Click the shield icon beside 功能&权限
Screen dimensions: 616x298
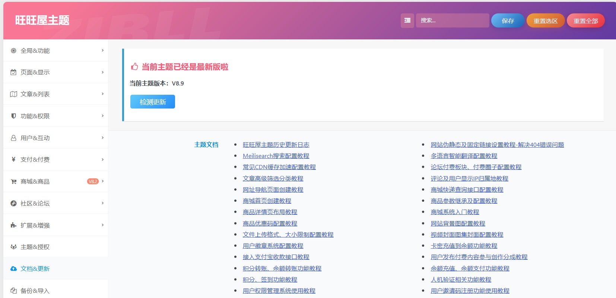pos(13,116)
